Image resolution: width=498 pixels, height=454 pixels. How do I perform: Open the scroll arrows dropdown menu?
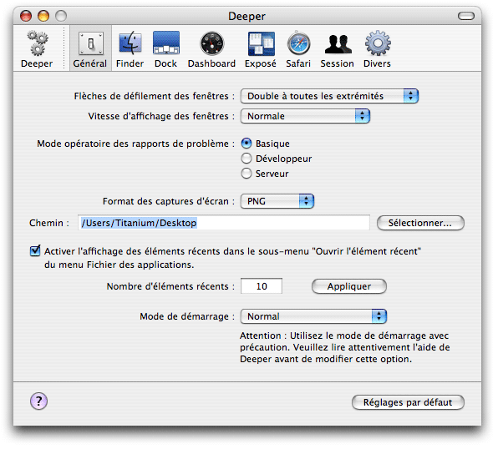click(x=329, y=96)
